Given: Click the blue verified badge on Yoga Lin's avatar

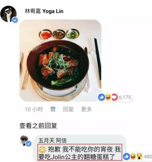Looking at the screenshot, I should [15, 20].
